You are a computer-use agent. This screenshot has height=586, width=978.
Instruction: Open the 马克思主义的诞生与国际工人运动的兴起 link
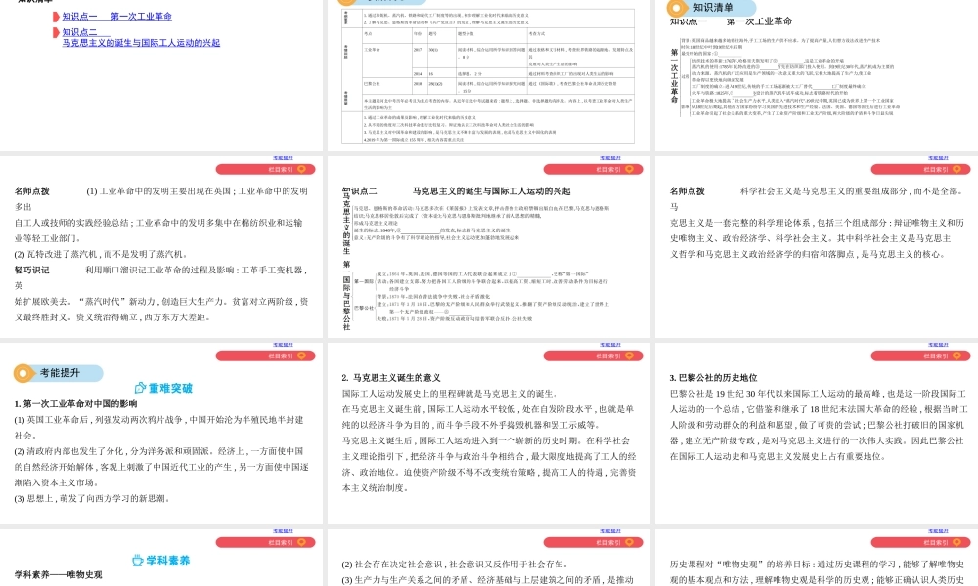[141, 43]
